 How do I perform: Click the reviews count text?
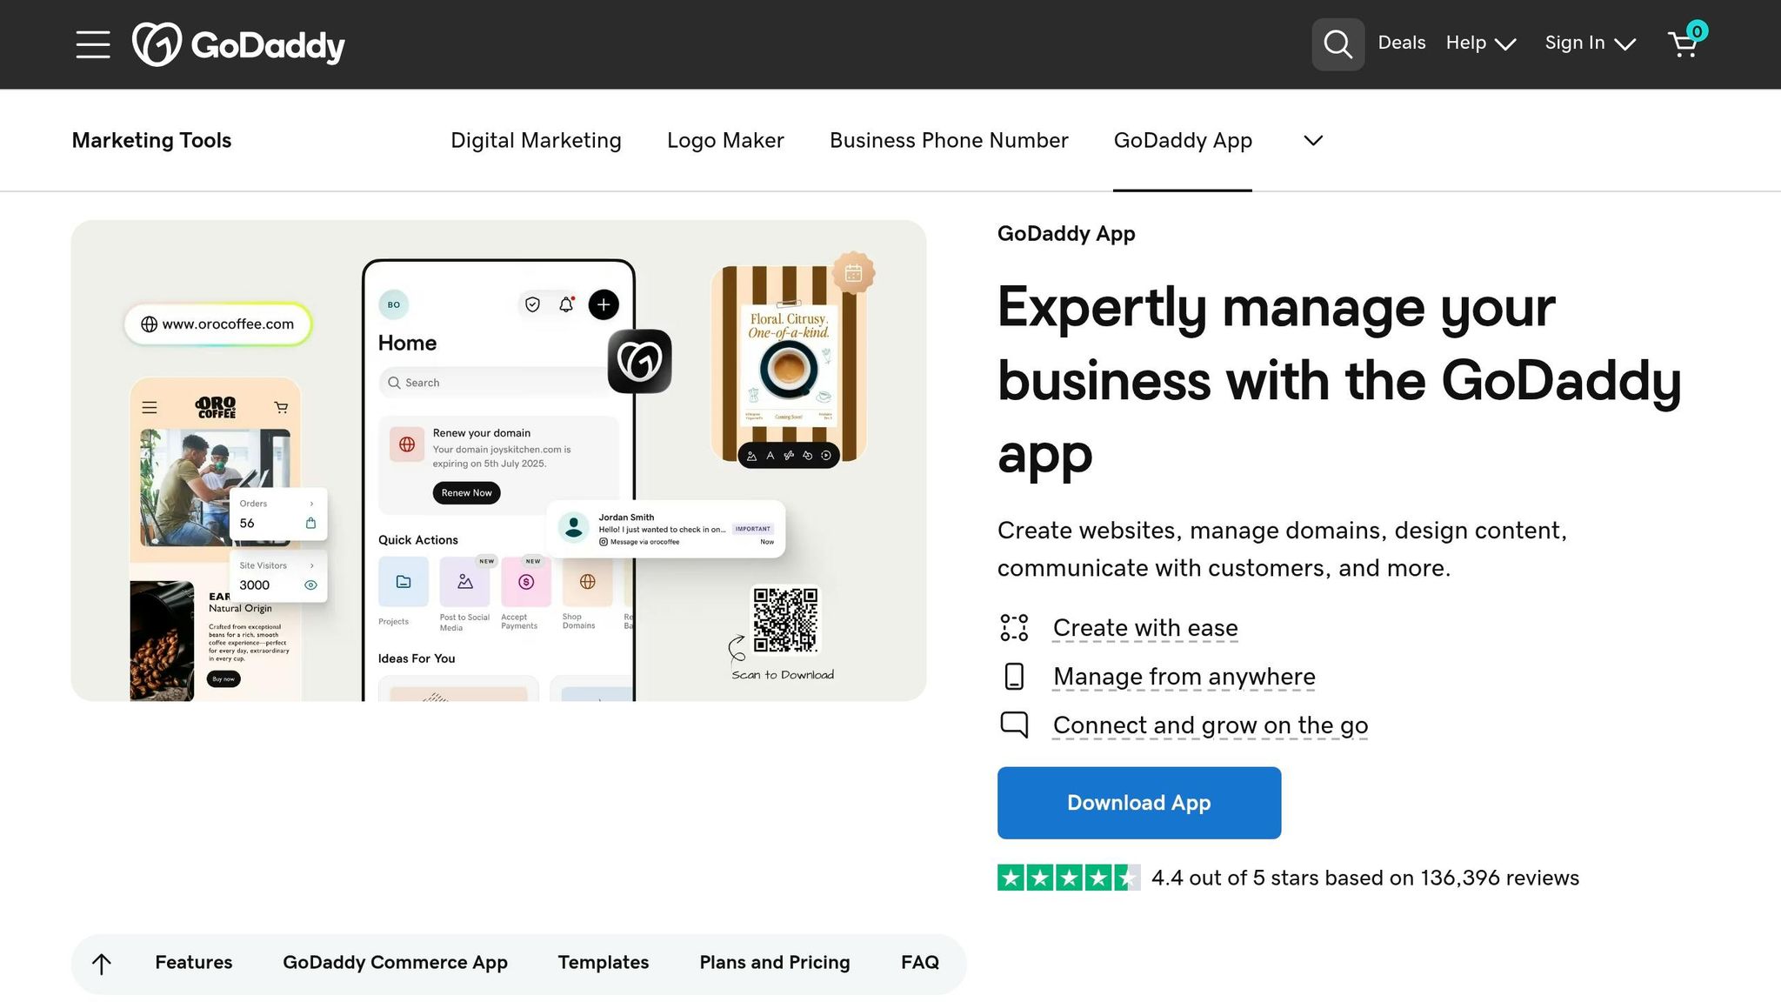[1365, 878]
